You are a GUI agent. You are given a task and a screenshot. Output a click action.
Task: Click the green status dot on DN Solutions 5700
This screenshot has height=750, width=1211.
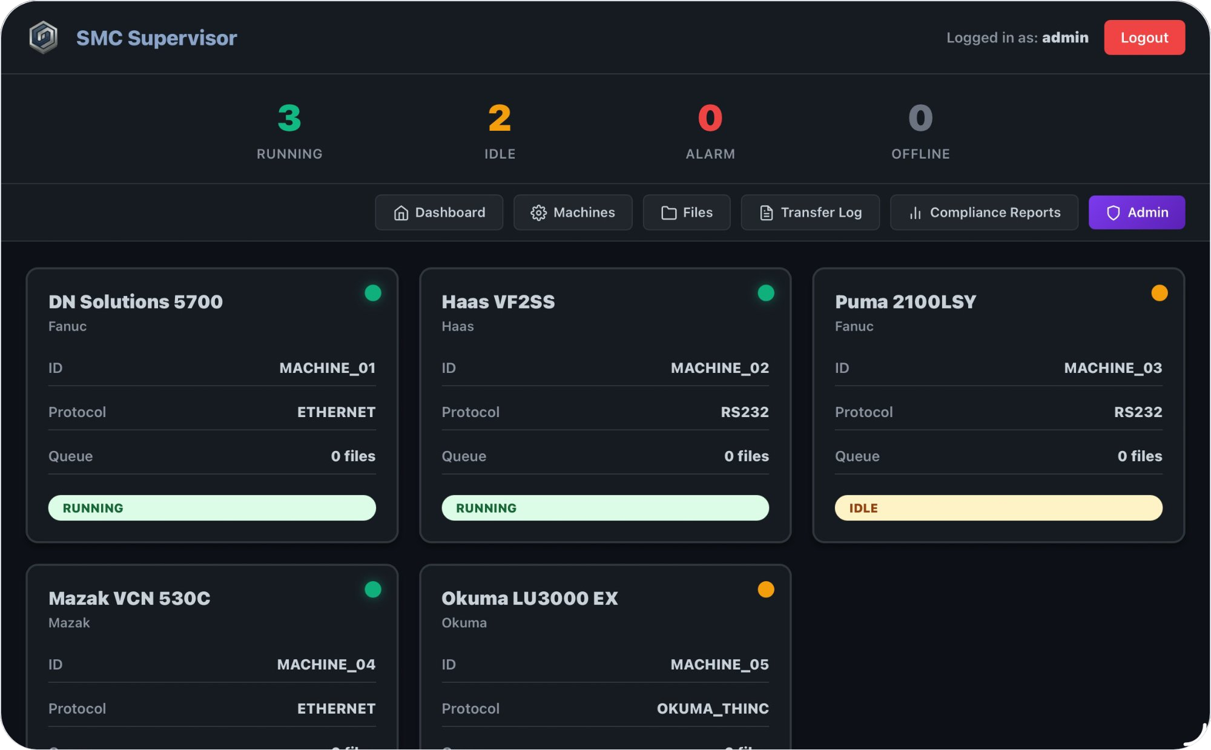point(373,293)
